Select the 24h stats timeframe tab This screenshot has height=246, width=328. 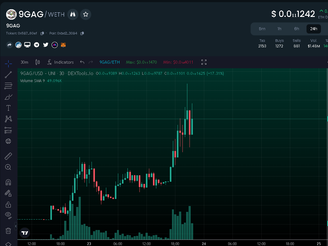click(x=314, y=29)
